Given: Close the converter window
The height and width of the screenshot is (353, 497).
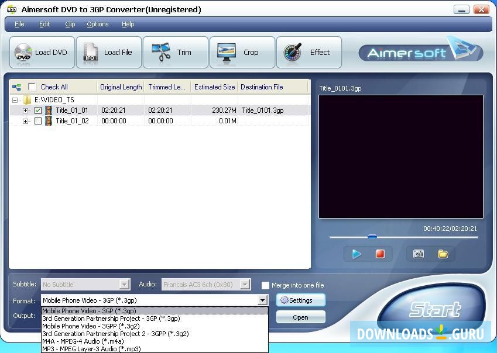Looking at the screenshot, I should 481,10.
